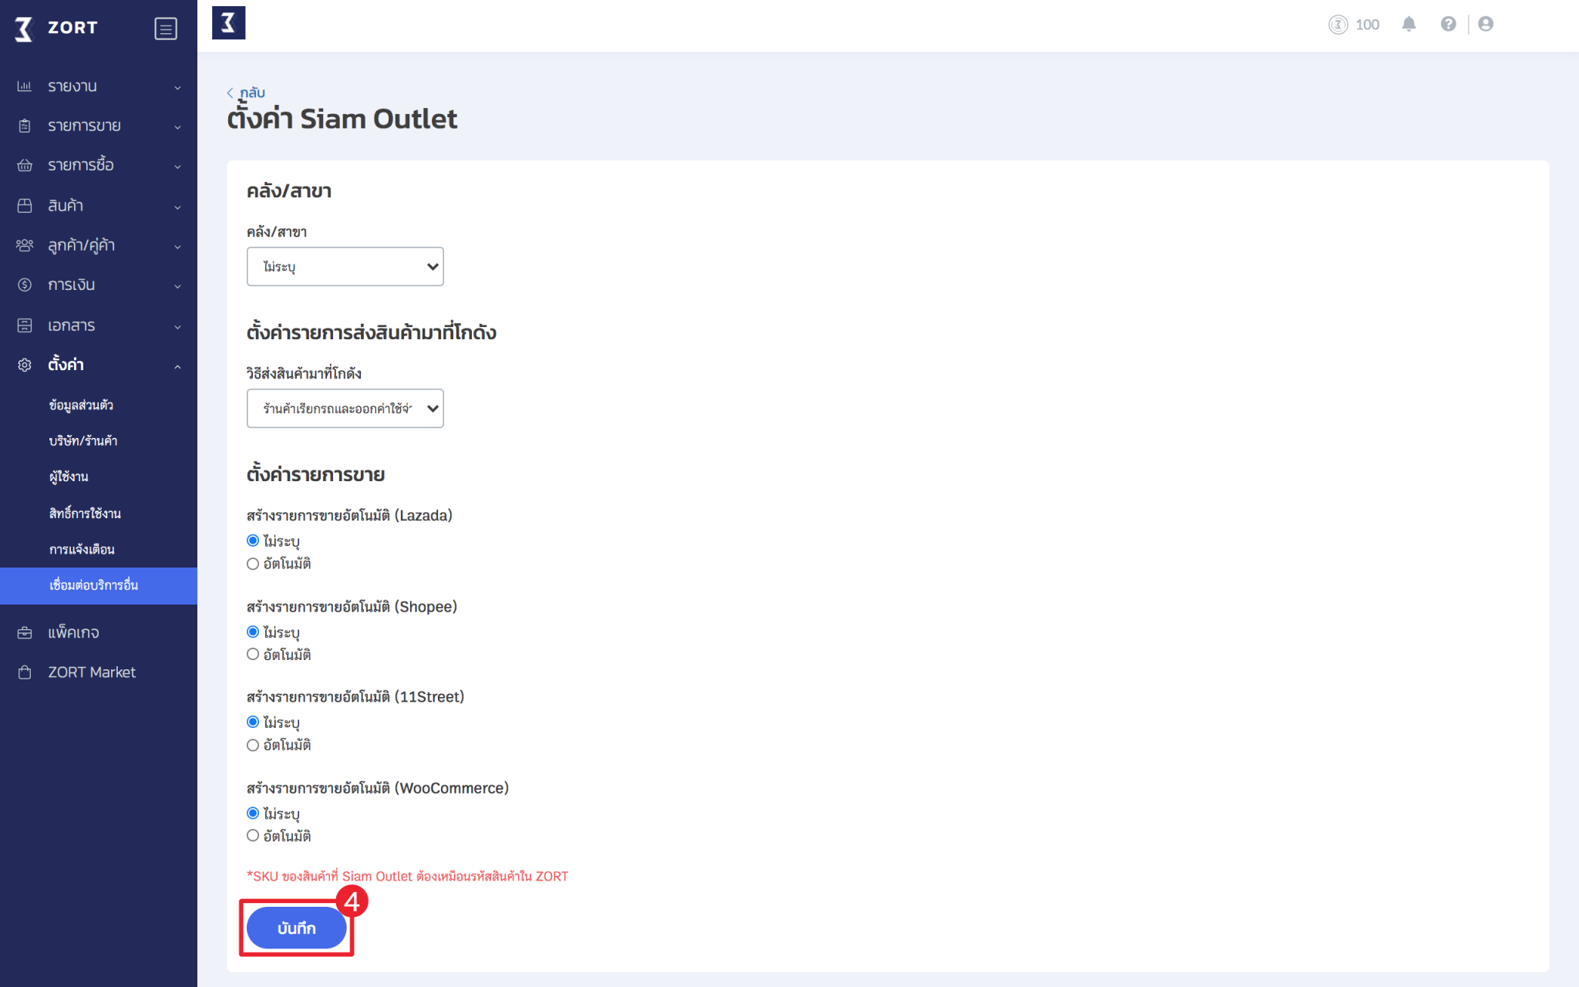Click the รายงาน bar chart icon
Image resolution: width=1579 pixels, height=987 pixels.
(x=25, y=86)
